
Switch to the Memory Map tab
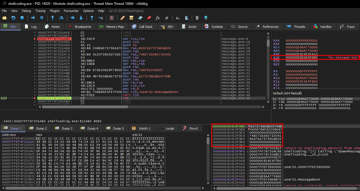[x=112, y=27]
